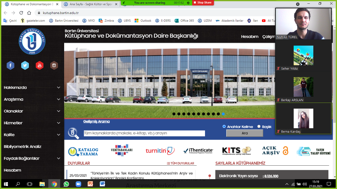
Task: Navigate back in Chrome
Action: coord(6,13)
